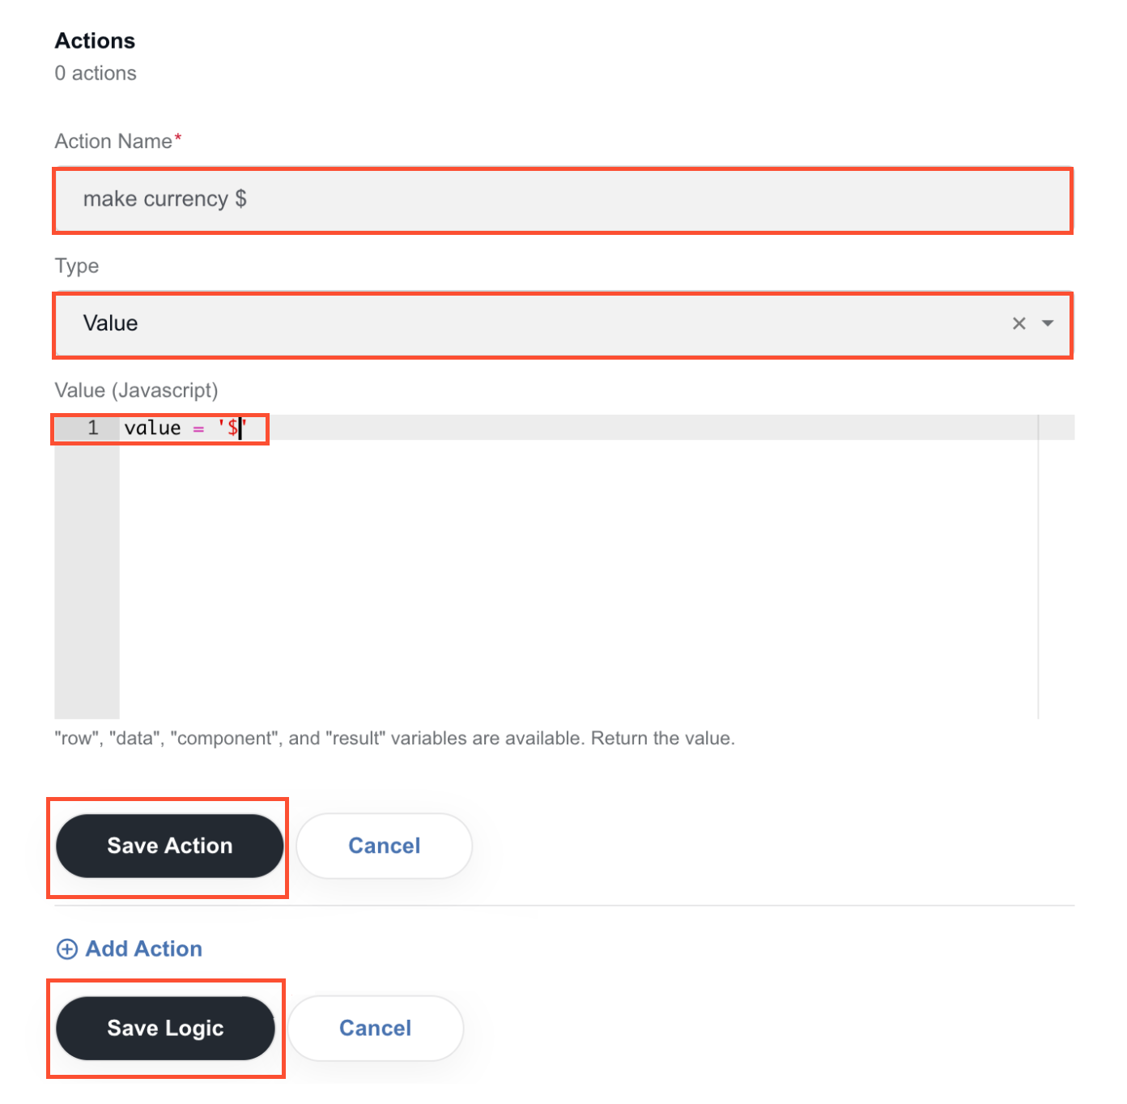
Task: Focus the Action Name input field
Action: pyautogui.click(x=563, y=200)
